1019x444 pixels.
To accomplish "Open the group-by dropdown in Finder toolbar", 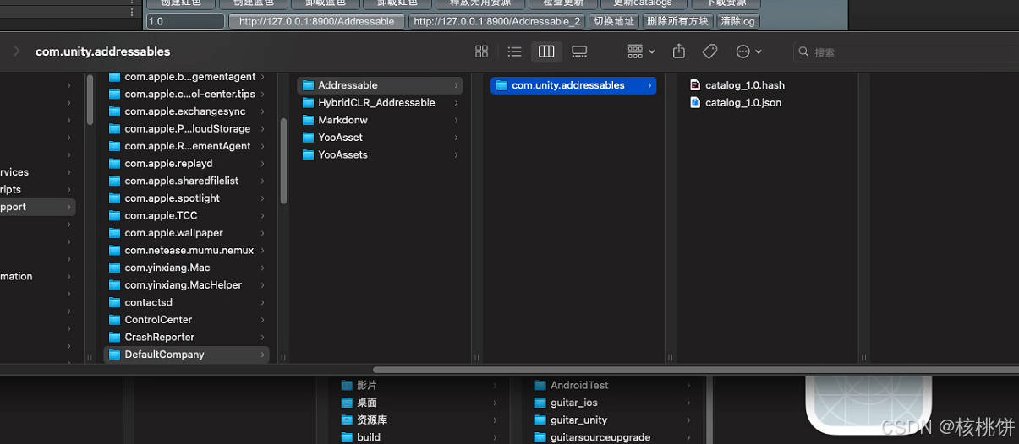I will click(x=641, y=51).
